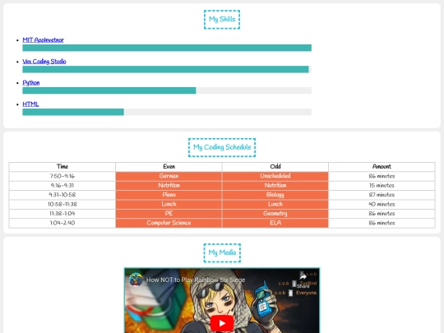Click the 87 minutes cell
This screenshot has width=444, height=333.
(x=382, y=195)
